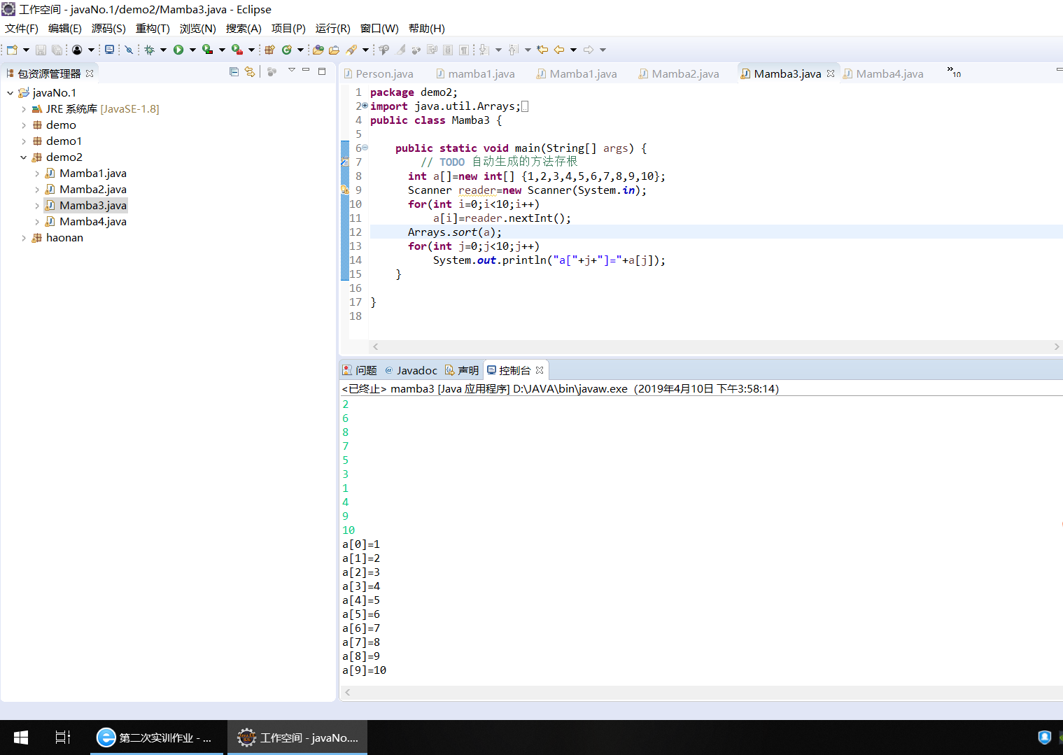
Task: Switch to the Javadoc tab
Action: [x=411, y=370]
